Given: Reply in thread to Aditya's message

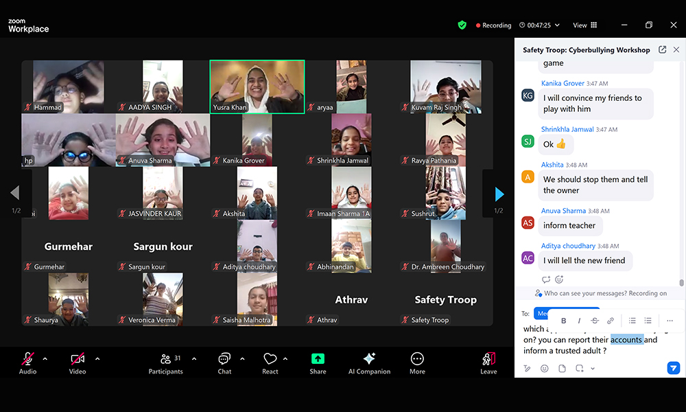Looking at the screenshot, I should (x=545, y=279).
